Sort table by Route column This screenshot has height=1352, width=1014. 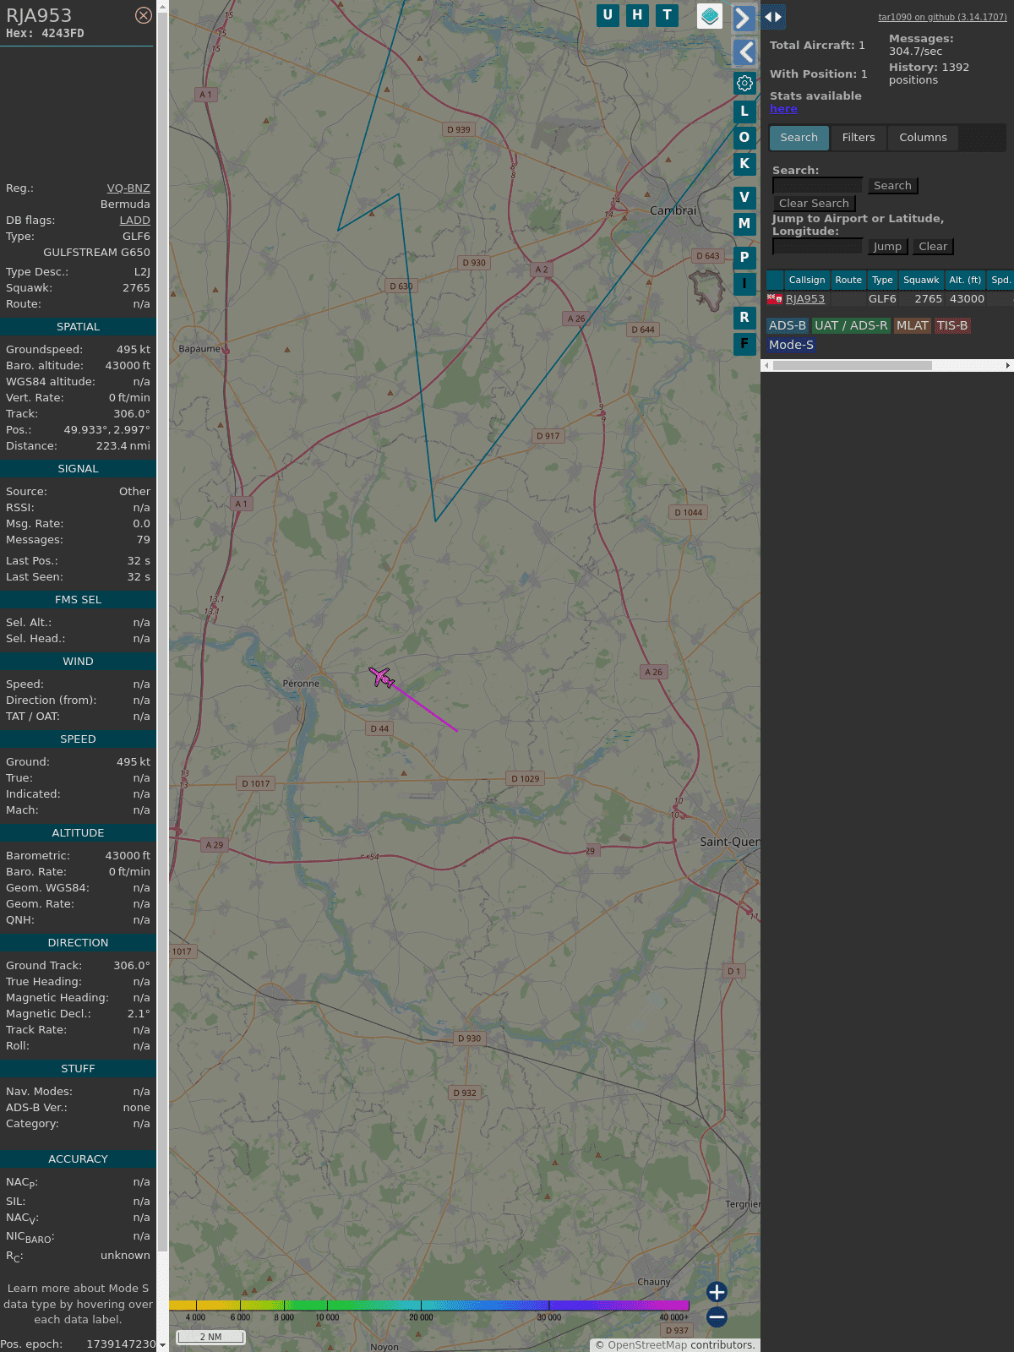[x=848, y=280]
